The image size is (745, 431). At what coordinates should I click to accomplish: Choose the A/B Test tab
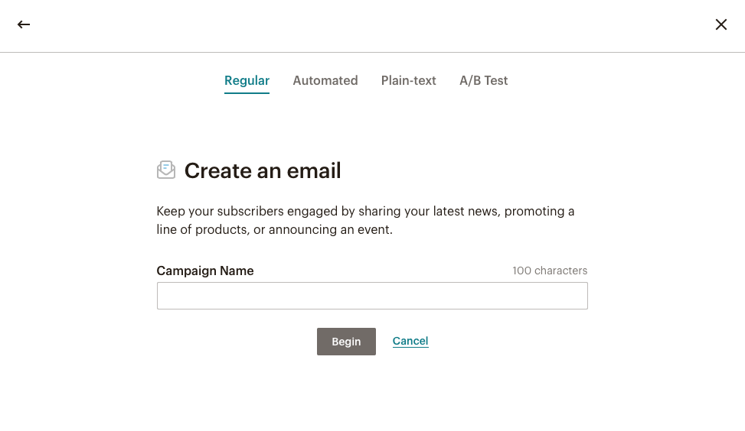tap(483, 80)
